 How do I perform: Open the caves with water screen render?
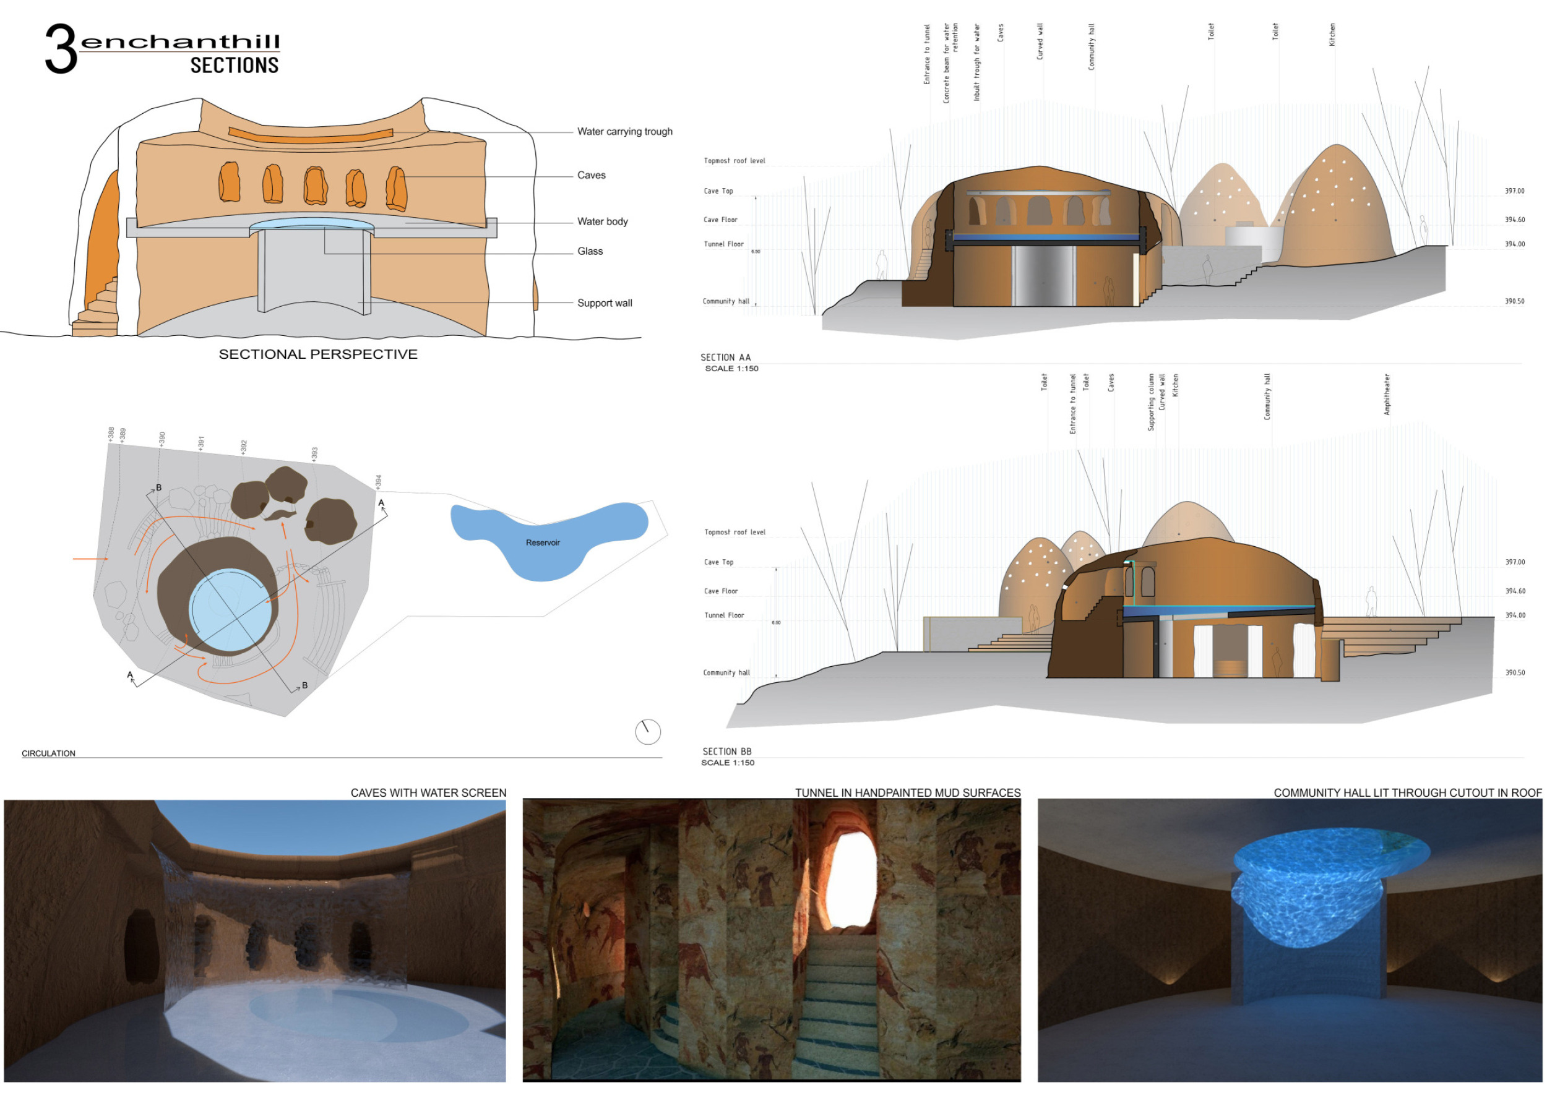pos(255,941)
